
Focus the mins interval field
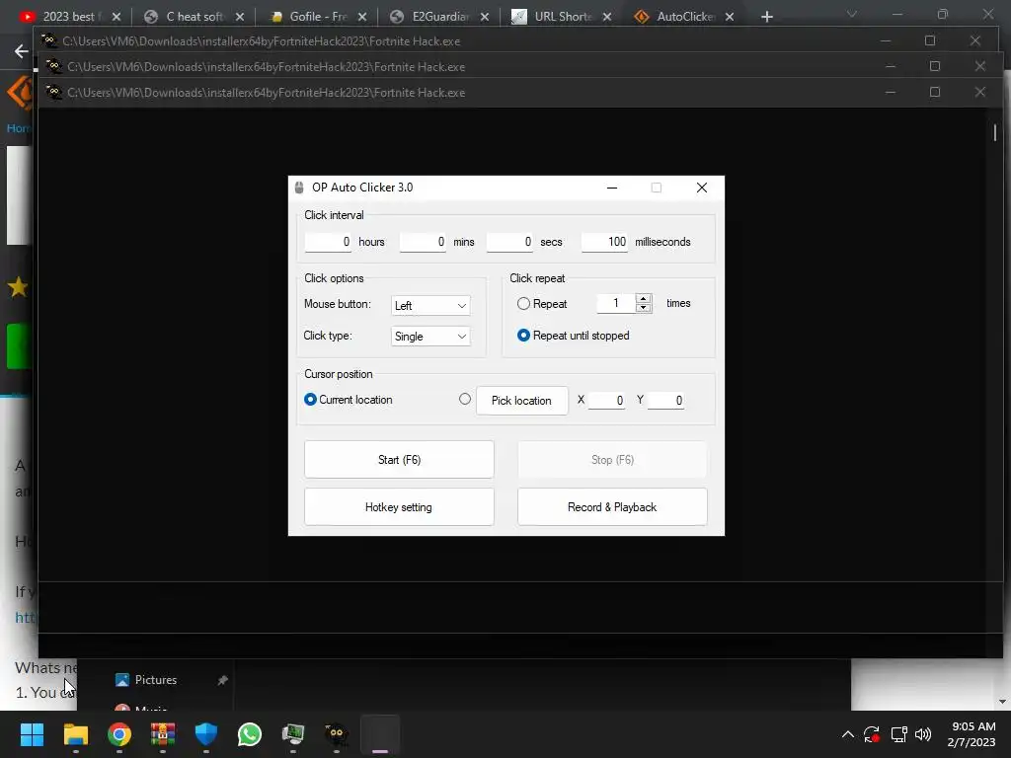click(x=423, y=242)
